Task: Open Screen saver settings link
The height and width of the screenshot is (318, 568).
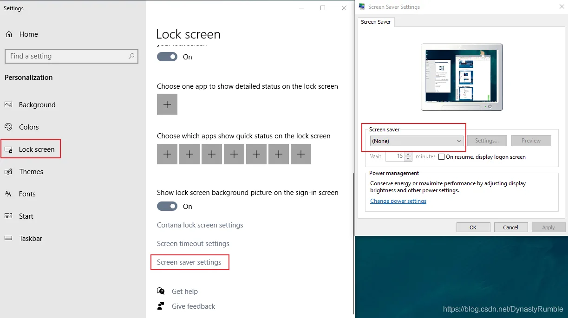Action: 189,262
